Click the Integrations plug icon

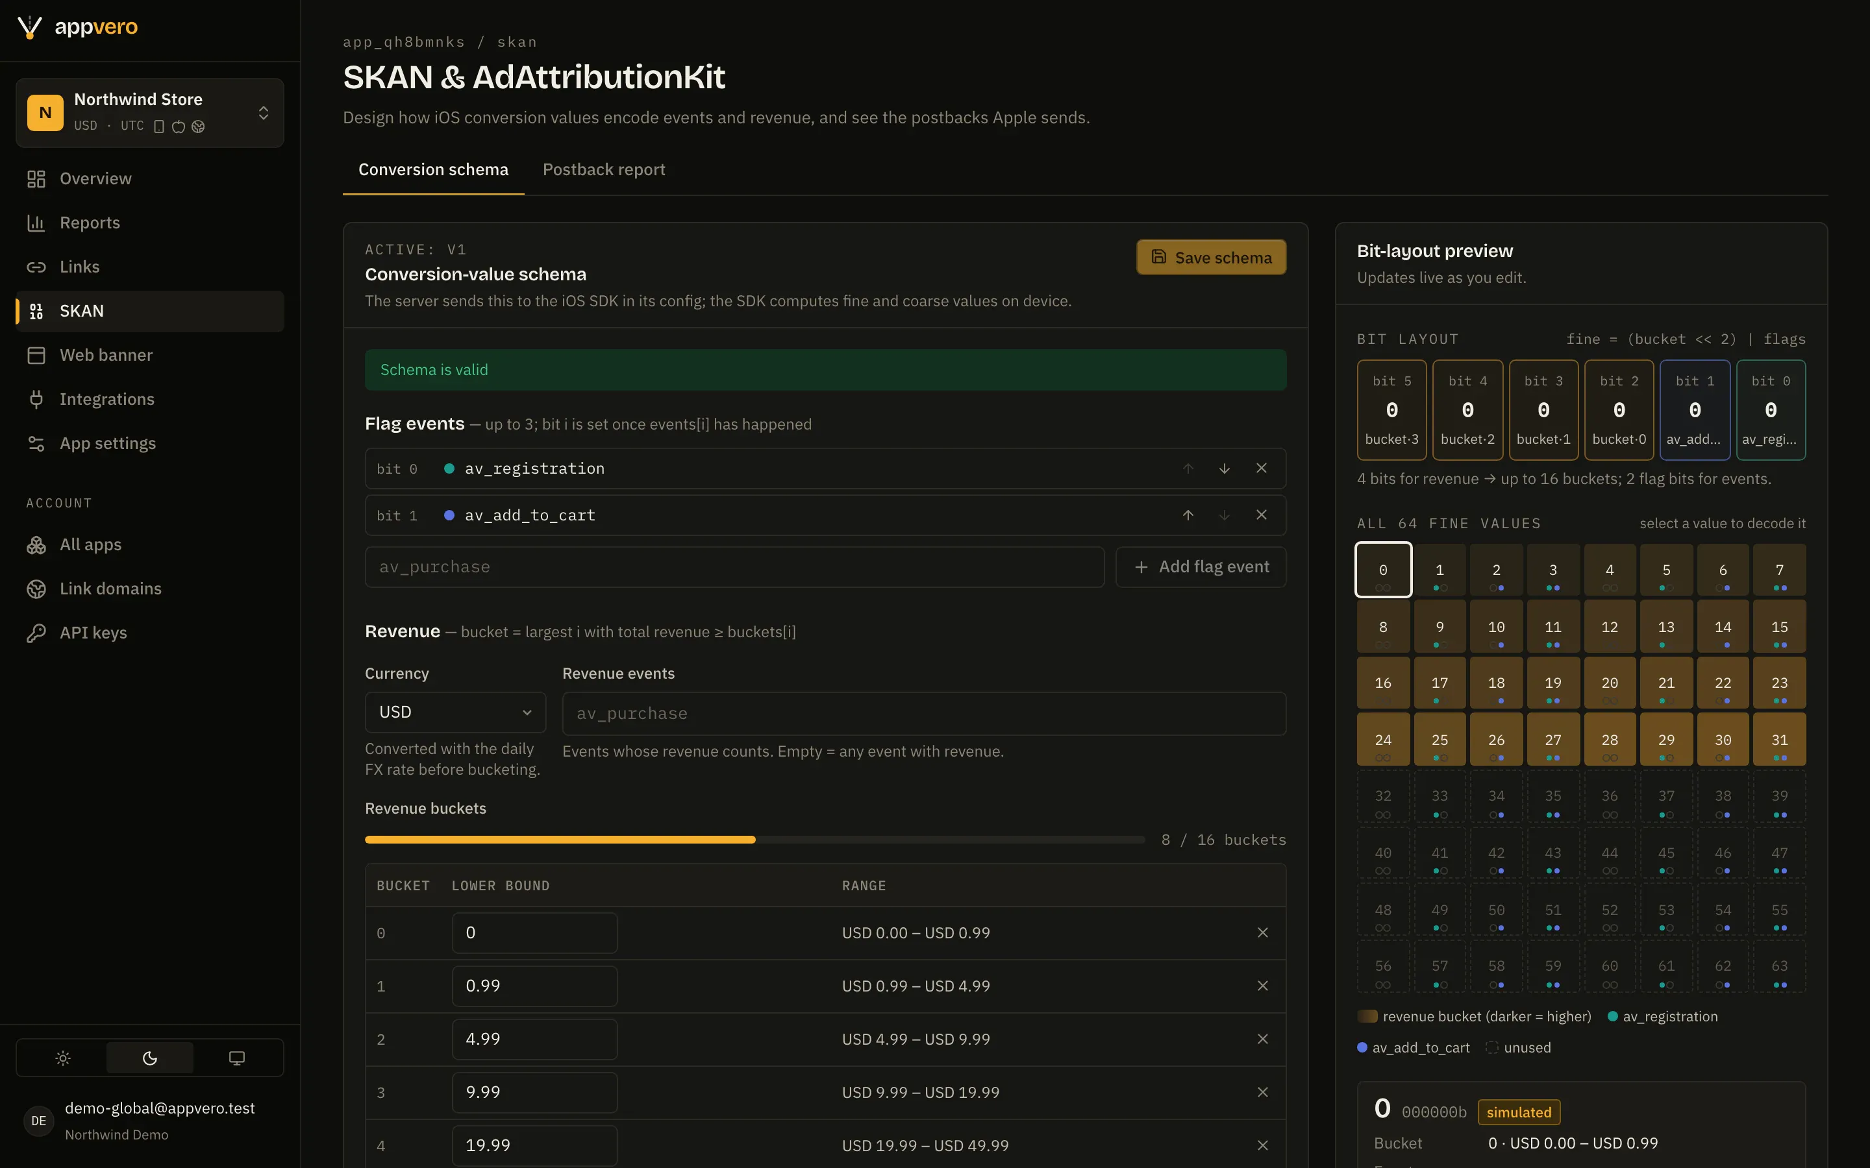36,399
